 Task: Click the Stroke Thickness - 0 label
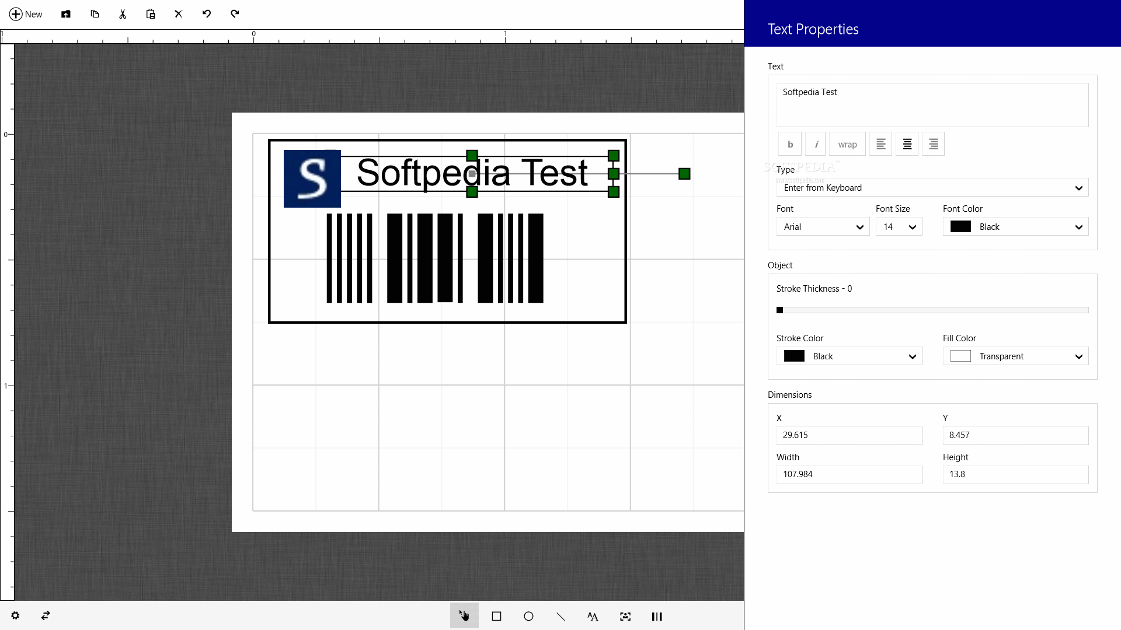click(x=814, y=289)
